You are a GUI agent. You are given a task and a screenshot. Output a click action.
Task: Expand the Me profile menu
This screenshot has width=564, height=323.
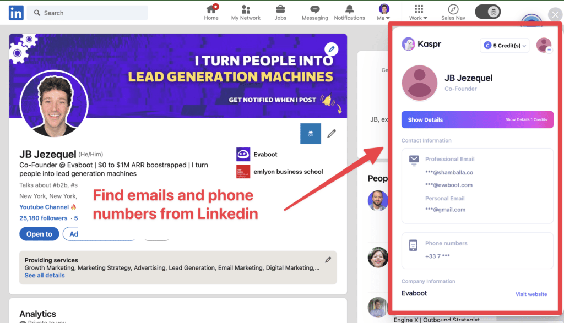(x=384, y=13)
